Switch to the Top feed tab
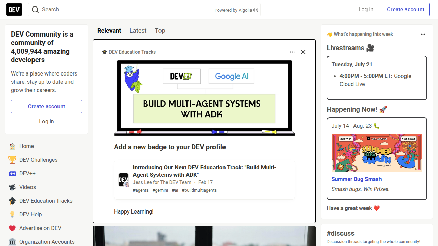Viewport: 438px width, 246px height. click(160, 31)
